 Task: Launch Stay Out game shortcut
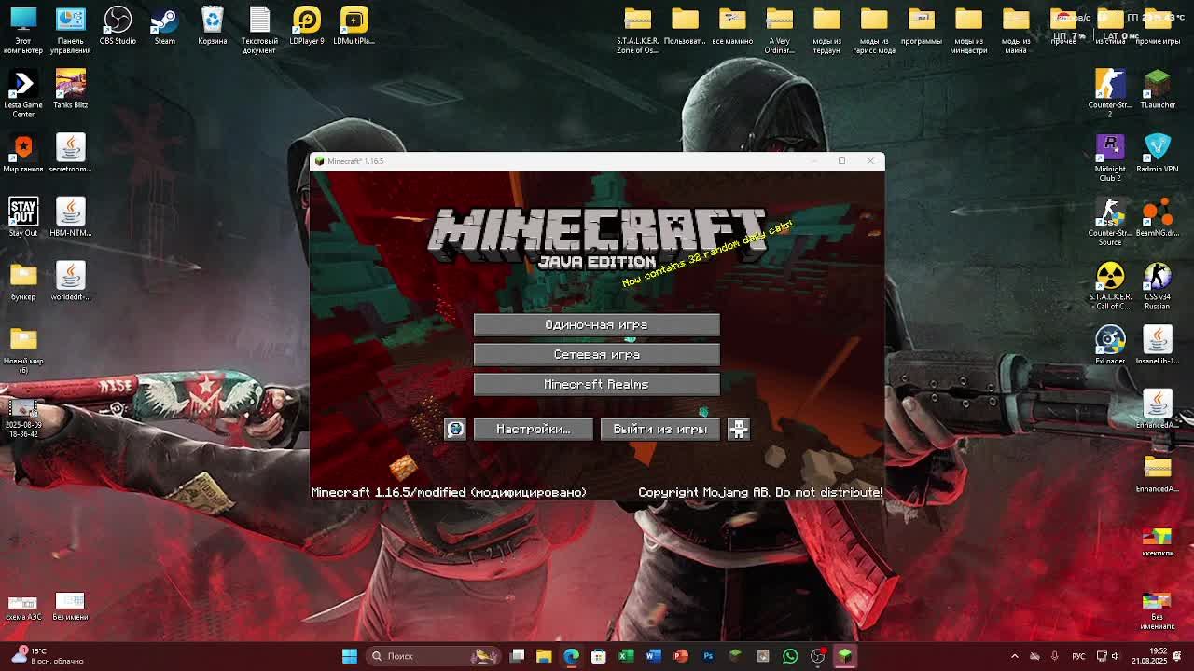pyautogui.click(x=23, y=217)
